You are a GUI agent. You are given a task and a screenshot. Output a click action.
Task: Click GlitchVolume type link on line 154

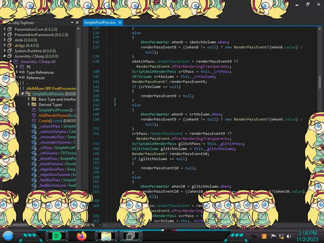point(145,149)
